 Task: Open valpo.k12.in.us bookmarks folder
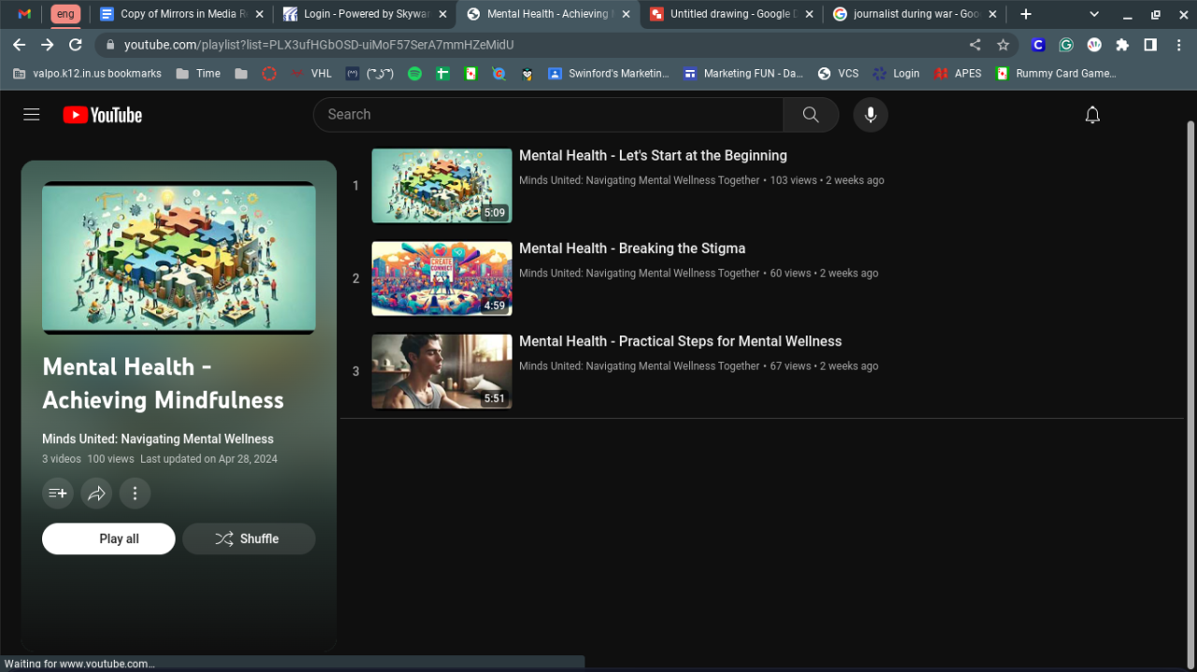pos(87,73)
